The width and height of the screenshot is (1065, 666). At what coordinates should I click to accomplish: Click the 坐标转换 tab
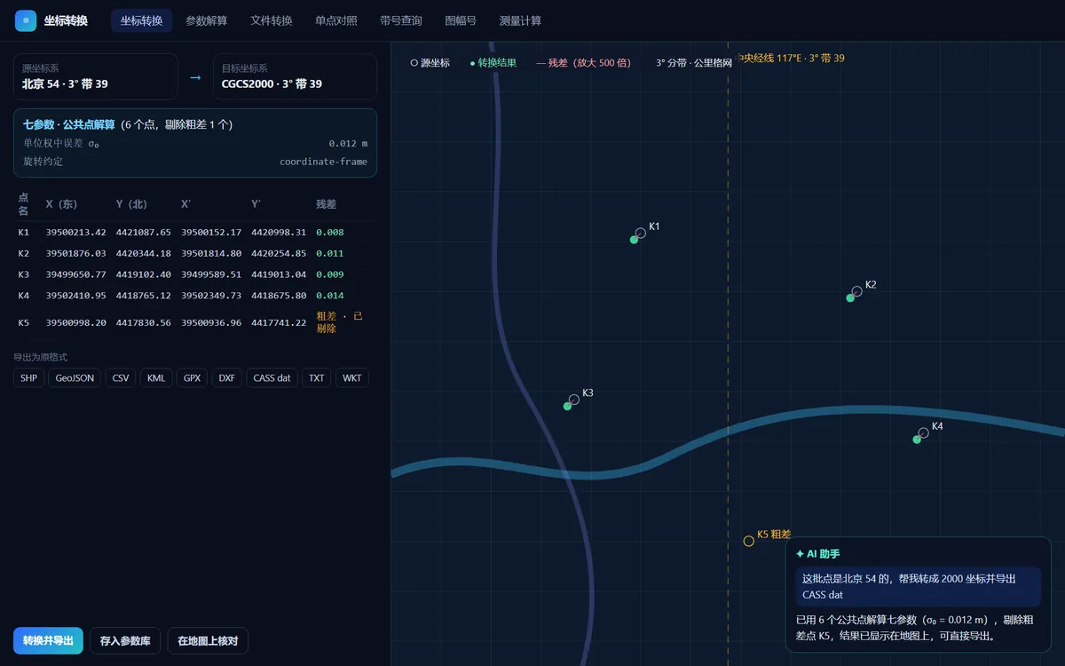tap(142, 20)
